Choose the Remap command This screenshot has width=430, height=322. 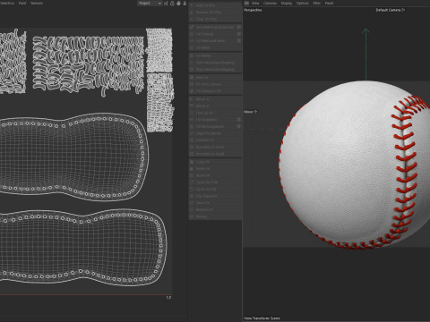[x=215, y=216]
